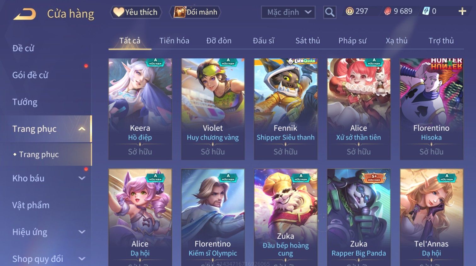The image size is (476, 266).
Task: Open the Mặc định sort dropdown
Action: pyautogui.click(x=288, y=12)
